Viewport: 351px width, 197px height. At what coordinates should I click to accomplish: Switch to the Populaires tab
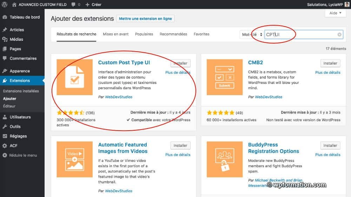[144, 34]
